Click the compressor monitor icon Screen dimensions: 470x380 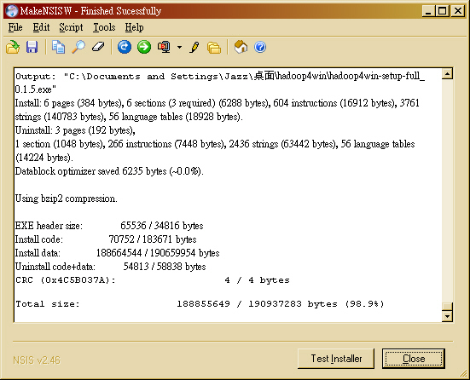point(165,47)
